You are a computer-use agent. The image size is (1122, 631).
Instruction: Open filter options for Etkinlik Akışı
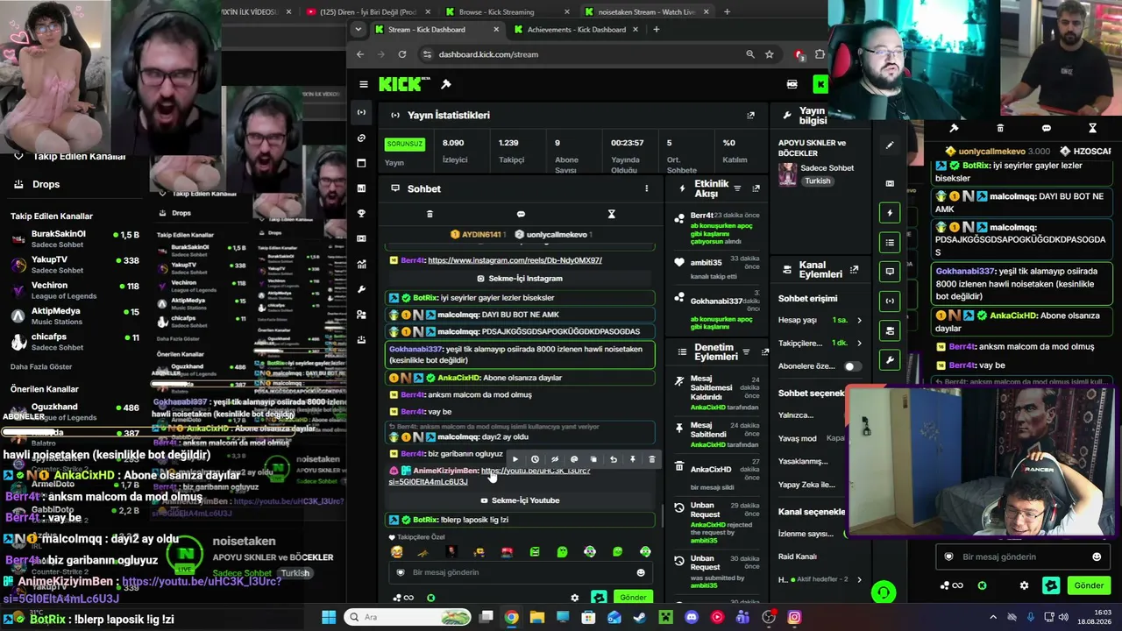737,188
